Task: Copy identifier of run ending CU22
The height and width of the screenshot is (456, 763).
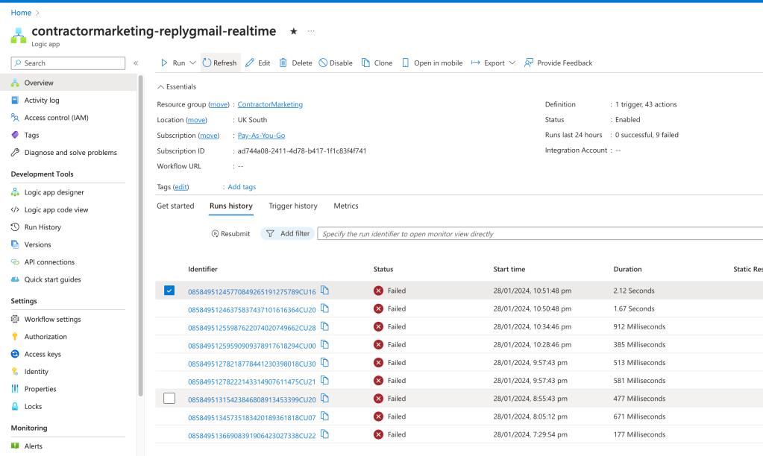Action: pyautogui.click(x=325, y=434)
